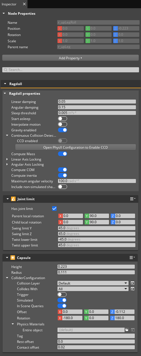Screen dimensions: 141x356
Task: Close the Inspector tab
Action: click(x=24, y=4)
